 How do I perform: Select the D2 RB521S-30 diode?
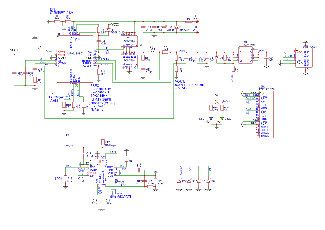point(108,30)
